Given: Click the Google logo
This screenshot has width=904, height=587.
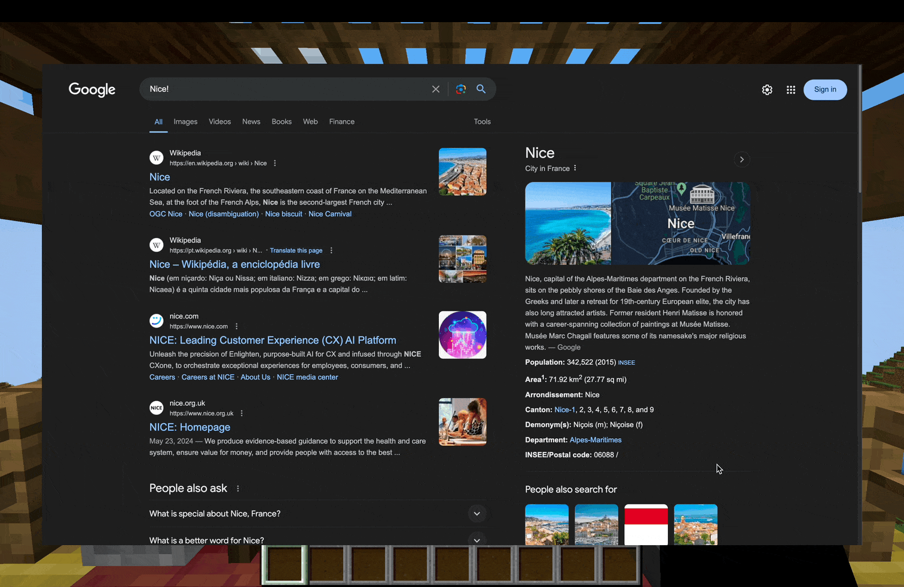Looking at the screenshot, I should tap(92, 90).
